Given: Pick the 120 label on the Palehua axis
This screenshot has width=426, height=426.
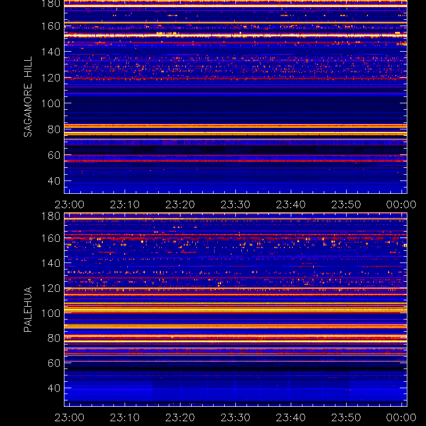Looking at the screenshot, I should [51, 288].
